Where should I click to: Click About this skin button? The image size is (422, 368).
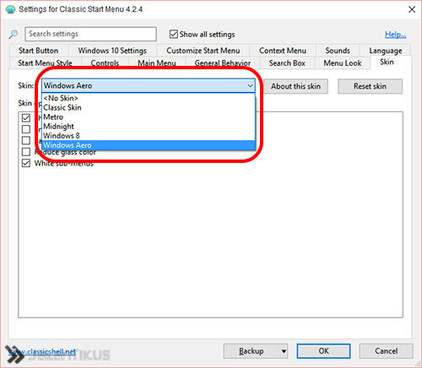coord(295,86)
